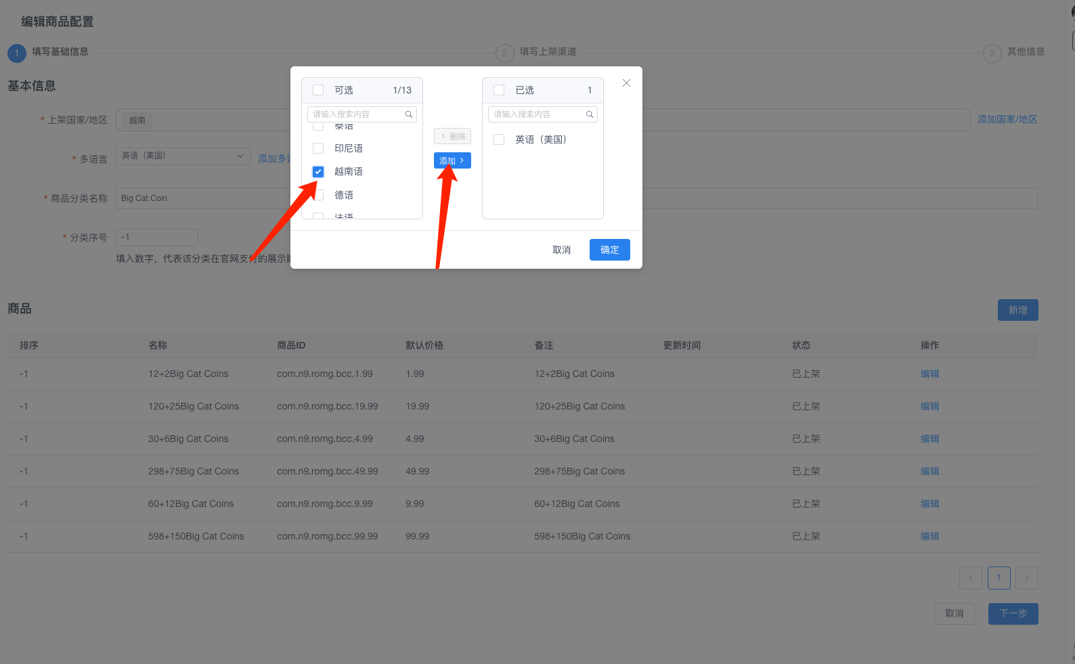
Task: Click the 添加 transfer button
Action: [x=452, y=160]
